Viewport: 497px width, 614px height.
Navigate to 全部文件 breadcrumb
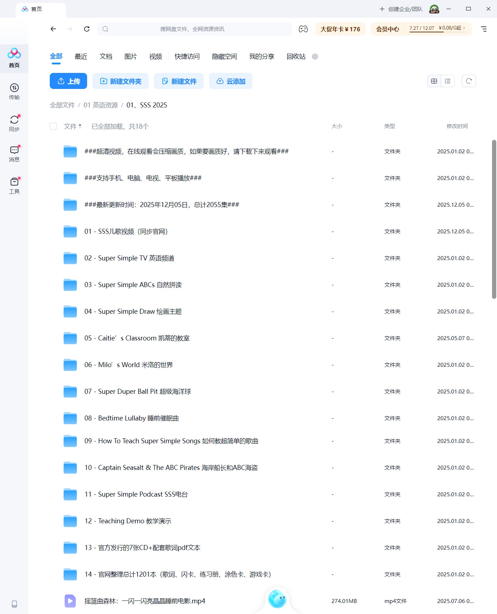tap(62, 105)
